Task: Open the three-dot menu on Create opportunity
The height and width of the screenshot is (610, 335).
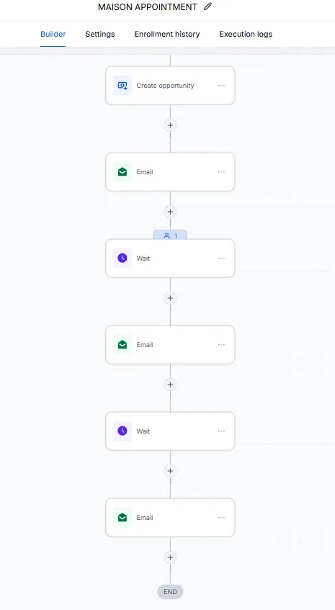Action: click(x=221, y=86)
